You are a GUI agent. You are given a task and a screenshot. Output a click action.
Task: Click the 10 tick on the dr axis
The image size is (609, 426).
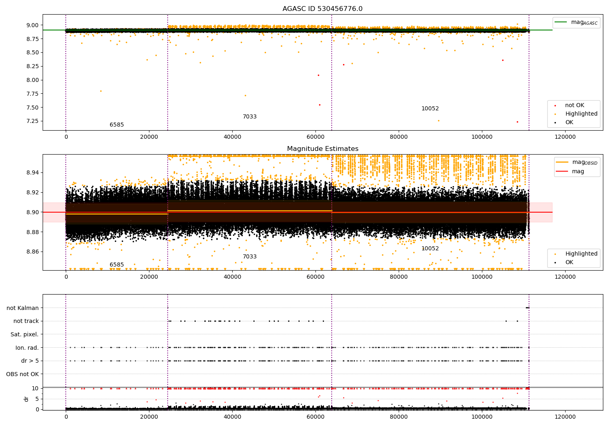pos(35,389)
